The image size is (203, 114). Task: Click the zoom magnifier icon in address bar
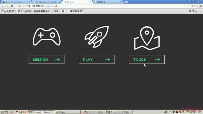tap(192, 6)
